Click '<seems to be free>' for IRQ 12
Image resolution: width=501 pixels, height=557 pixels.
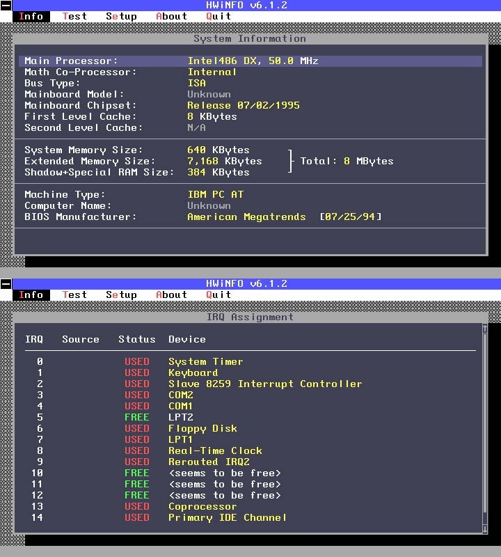[x=225, y=495]
